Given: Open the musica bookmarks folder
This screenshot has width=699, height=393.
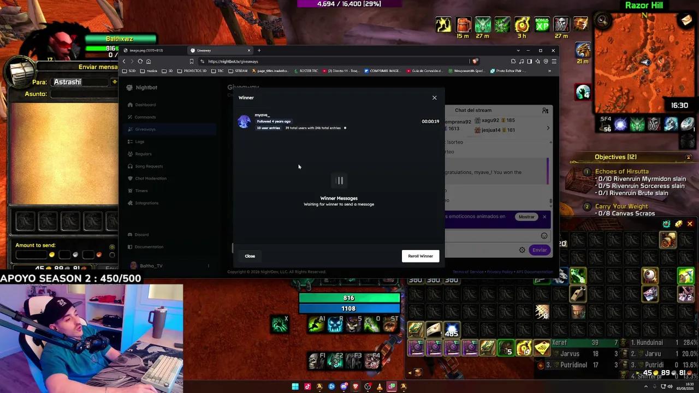Looking at the screenshot, I should [x=149, y=71].
